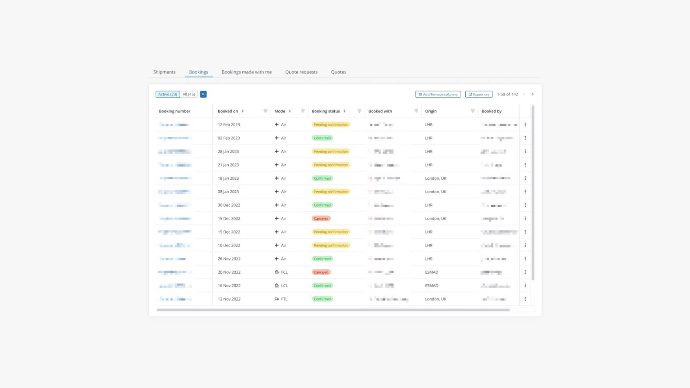Open row menu for 02 Feb 2023 booking
This screenshot has width=690, height=388.
click(525, 138)
